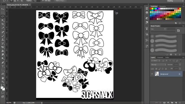
Task: Create a new layer icon
Action: (x=176, y=103)
